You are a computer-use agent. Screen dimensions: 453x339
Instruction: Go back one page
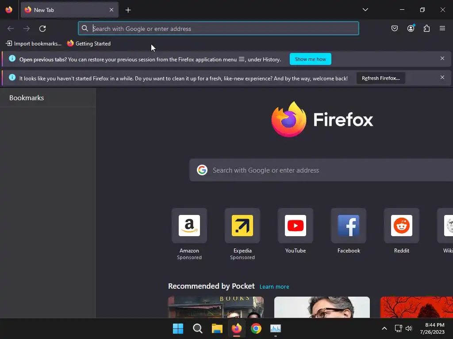point(11,29)
